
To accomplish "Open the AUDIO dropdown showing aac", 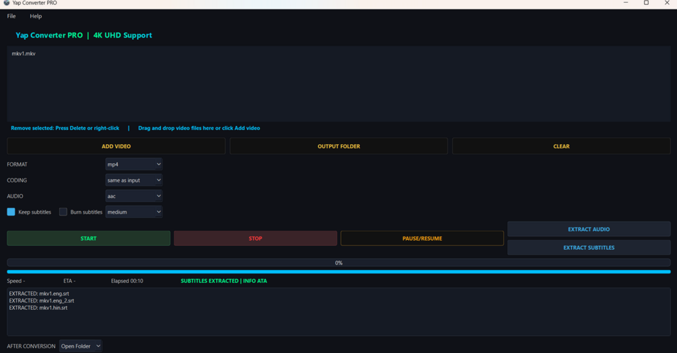I will coord(134,196).
